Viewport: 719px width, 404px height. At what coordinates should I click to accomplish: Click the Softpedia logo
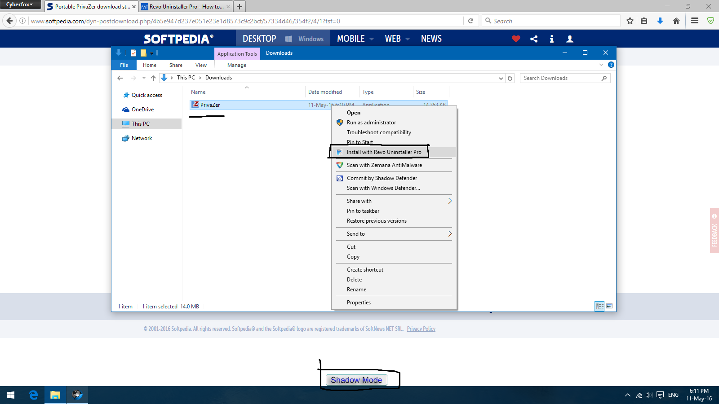coord(178,39)
